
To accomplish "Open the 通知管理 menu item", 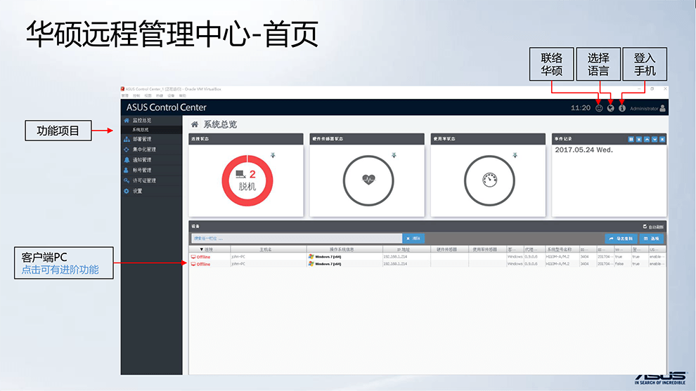I will [142, 160].
